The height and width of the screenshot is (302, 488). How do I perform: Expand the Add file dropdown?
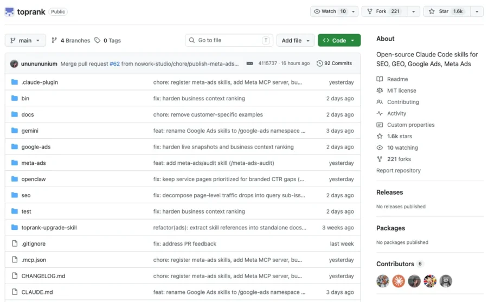click(296, 41)
